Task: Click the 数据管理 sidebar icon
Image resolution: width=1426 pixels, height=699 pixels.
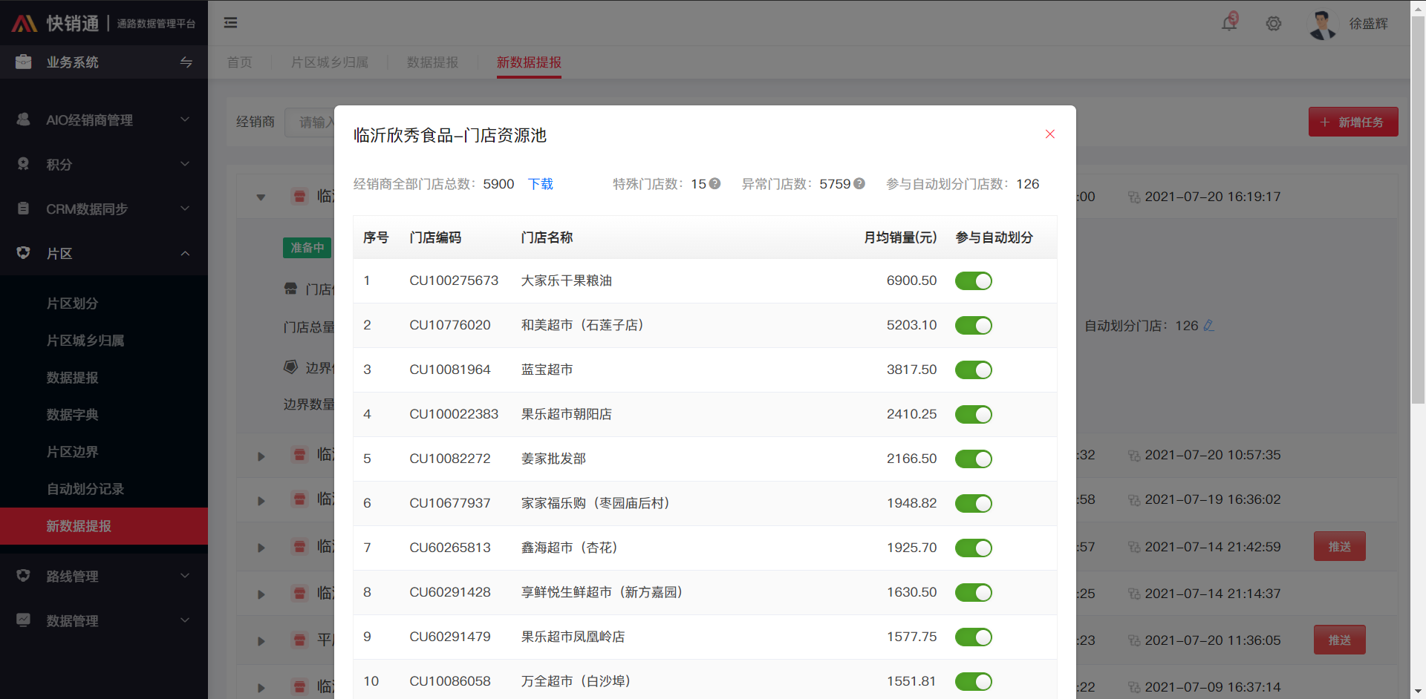Action: pyautogui.click(x=24, y=620)
